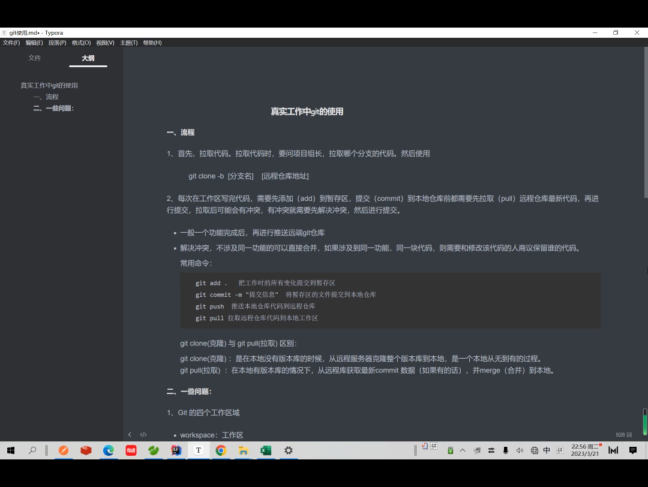Image resolution: width=648 pixels, height=487 pixels.
Task: Open the green leaf taskbar app
Action: tap(154, 450)
